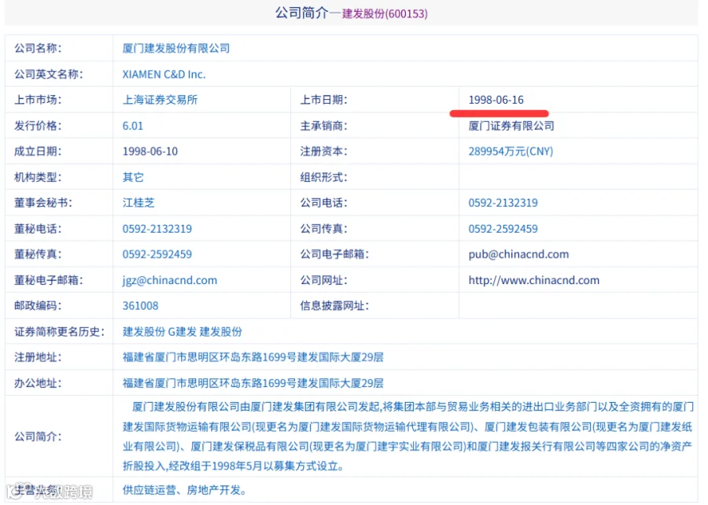Click company fax number next to 公司传真
Screen dimensions: 708x505
503,229
